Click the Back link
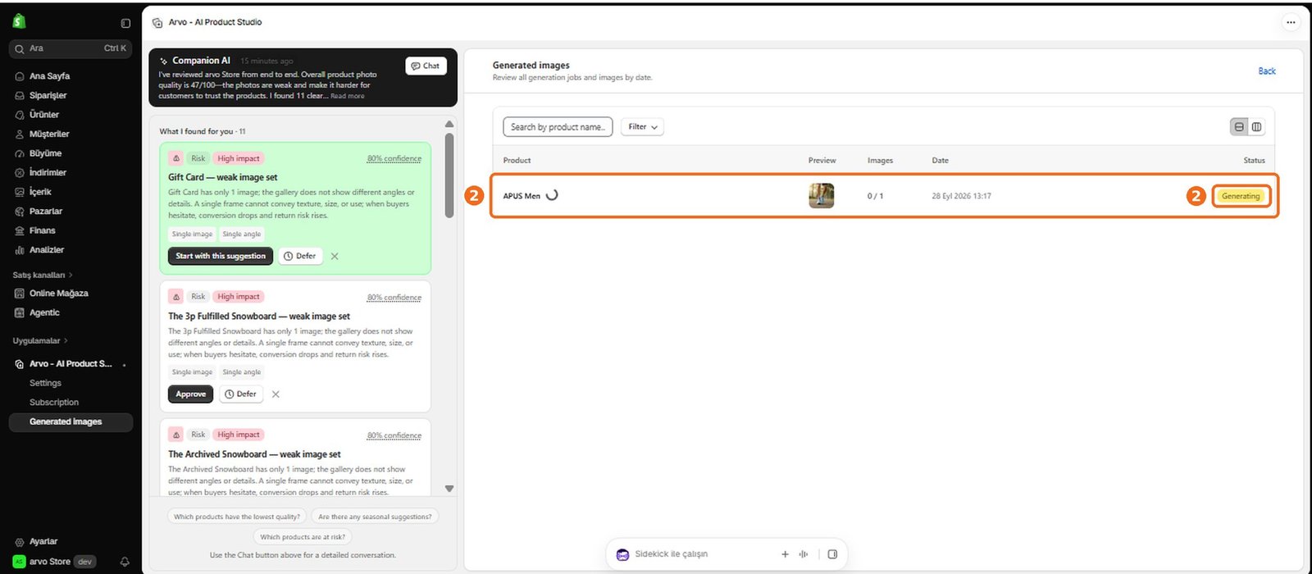Screen dimensions: 1312x574 [1267, 71]
